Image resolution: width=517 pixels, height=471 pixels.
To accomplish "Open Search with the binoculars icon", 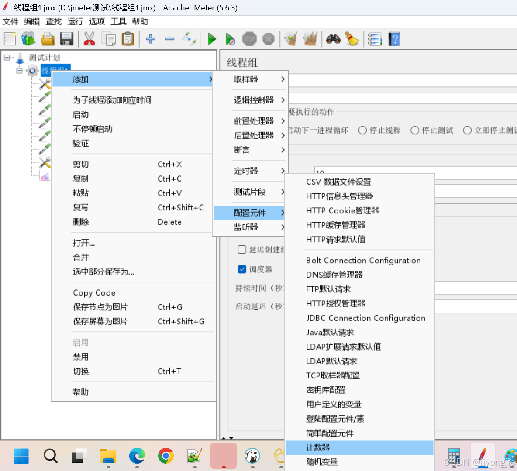I will click(333, 39).
